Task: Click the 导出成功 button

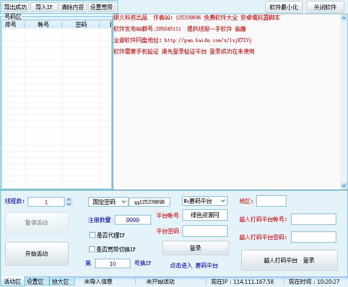Action: (x=16, y=7)
